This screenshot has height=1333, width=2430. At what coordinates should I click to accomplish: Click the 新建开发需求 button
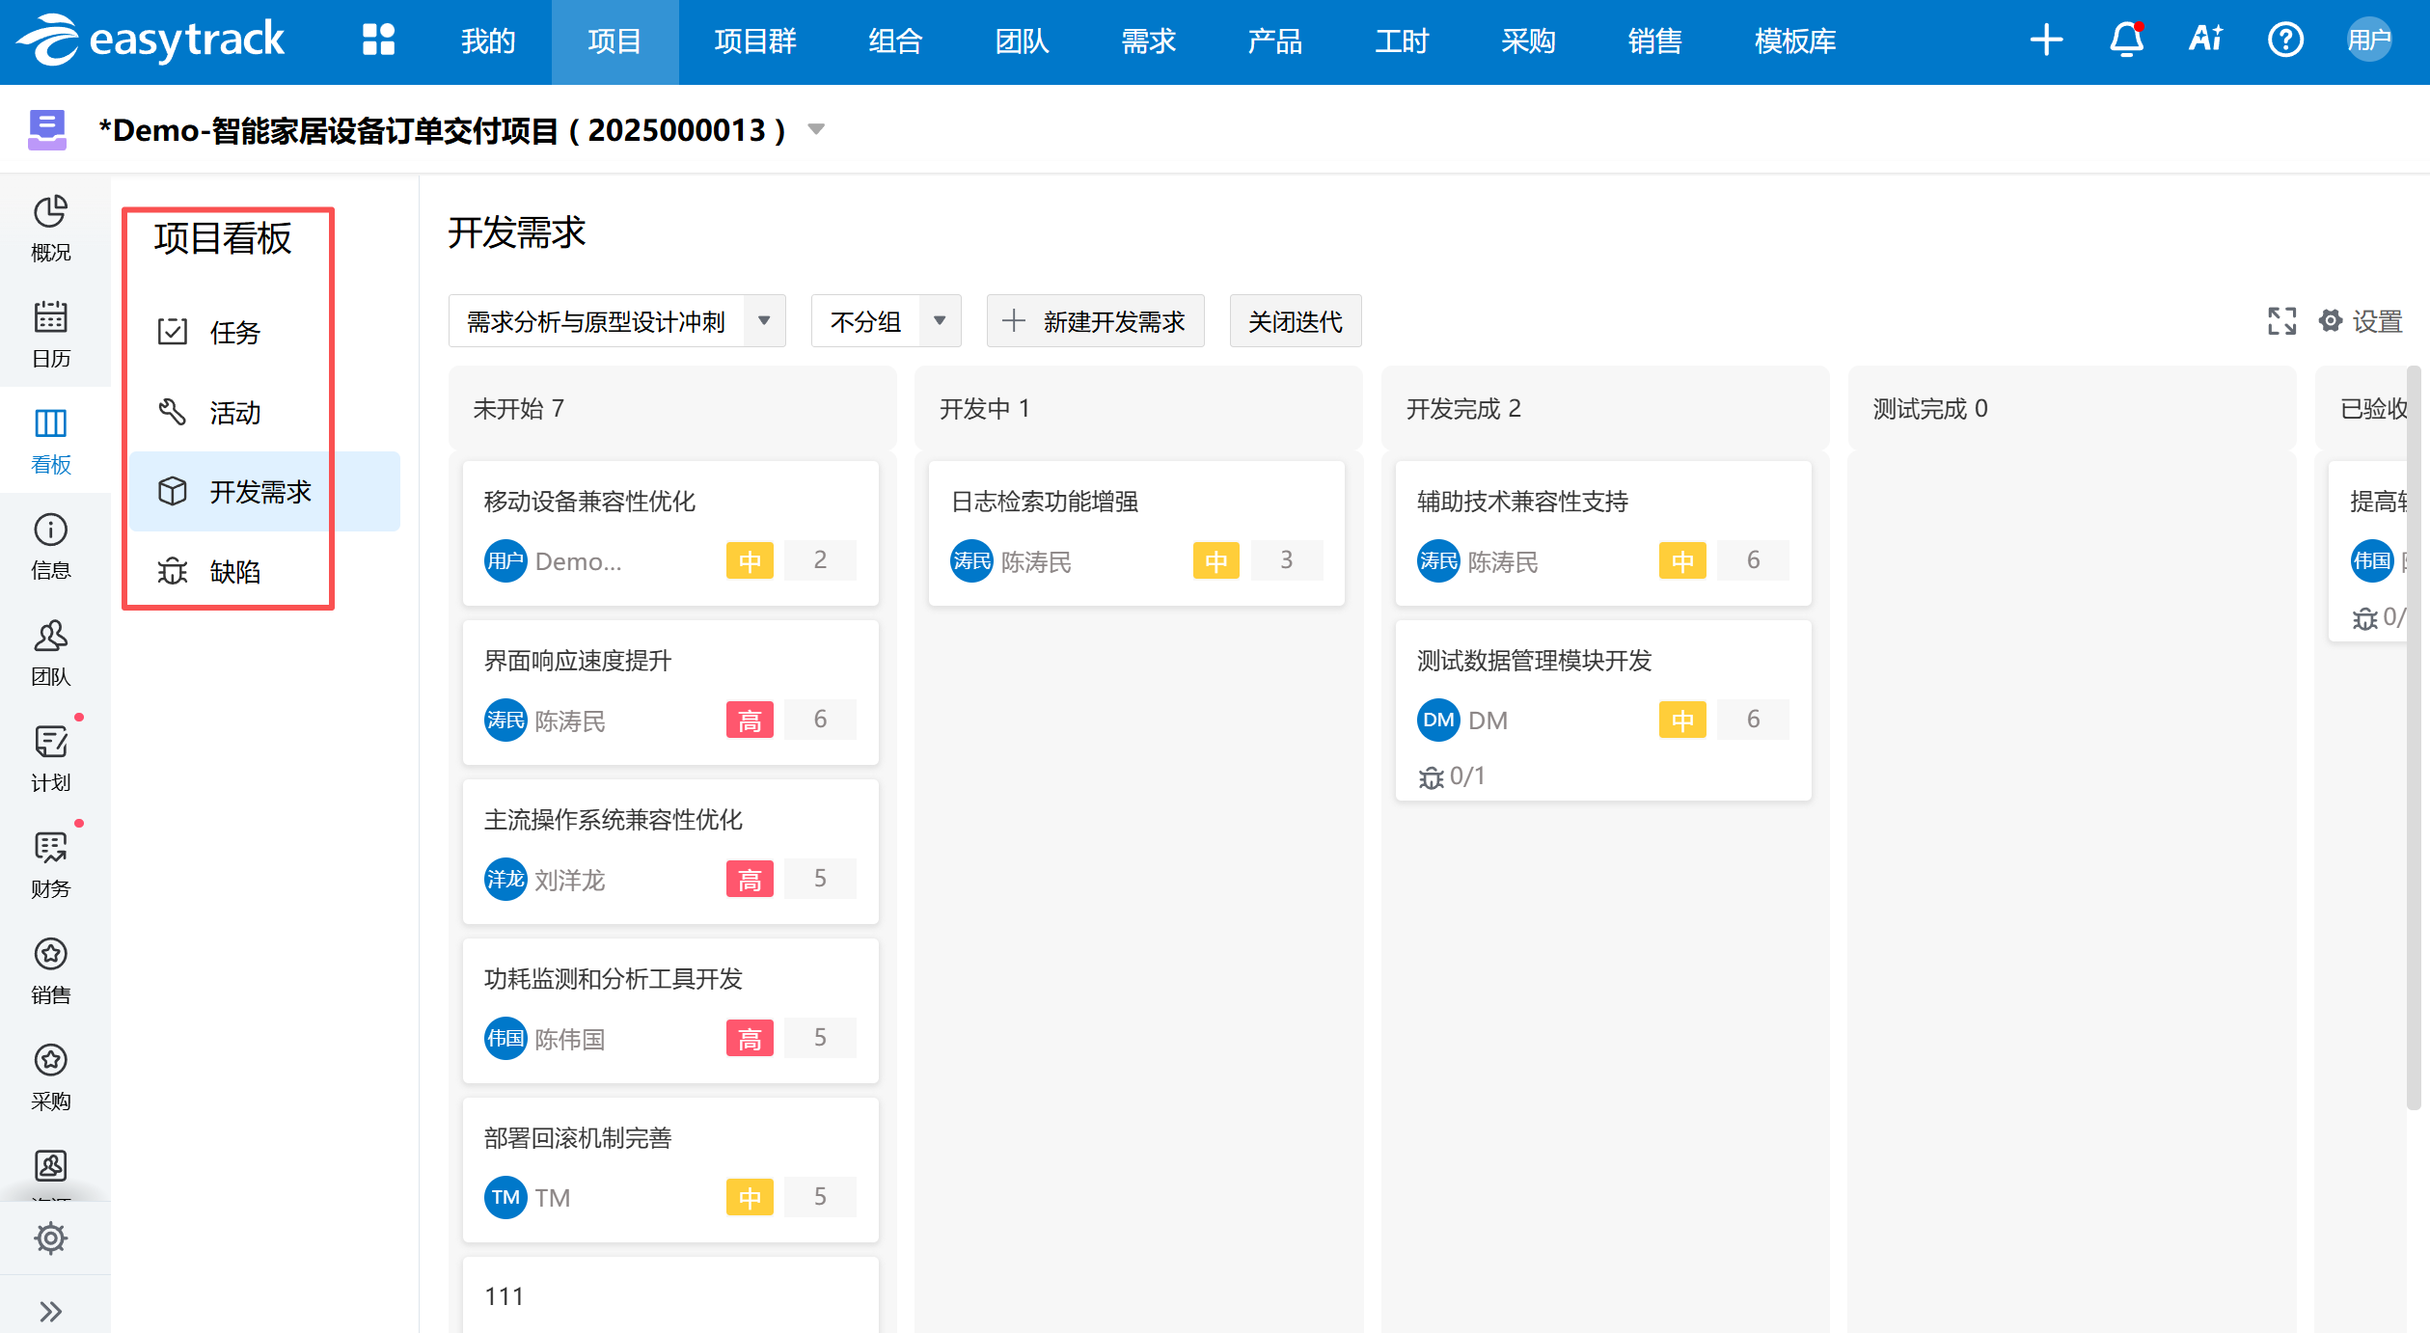click(1095, 321)
